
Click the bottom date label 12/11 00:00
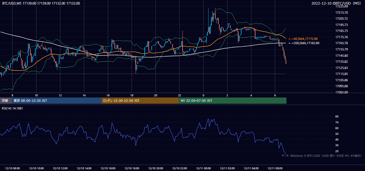(203, 168)
